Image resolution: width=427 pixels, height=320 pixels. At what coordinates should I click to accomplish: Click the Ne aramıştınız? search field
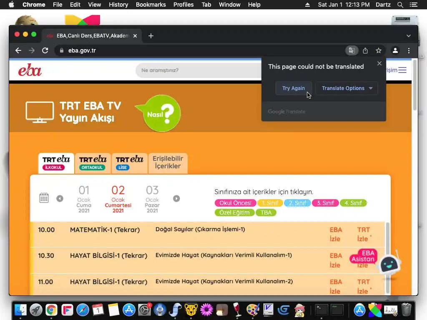click(199, 70)
